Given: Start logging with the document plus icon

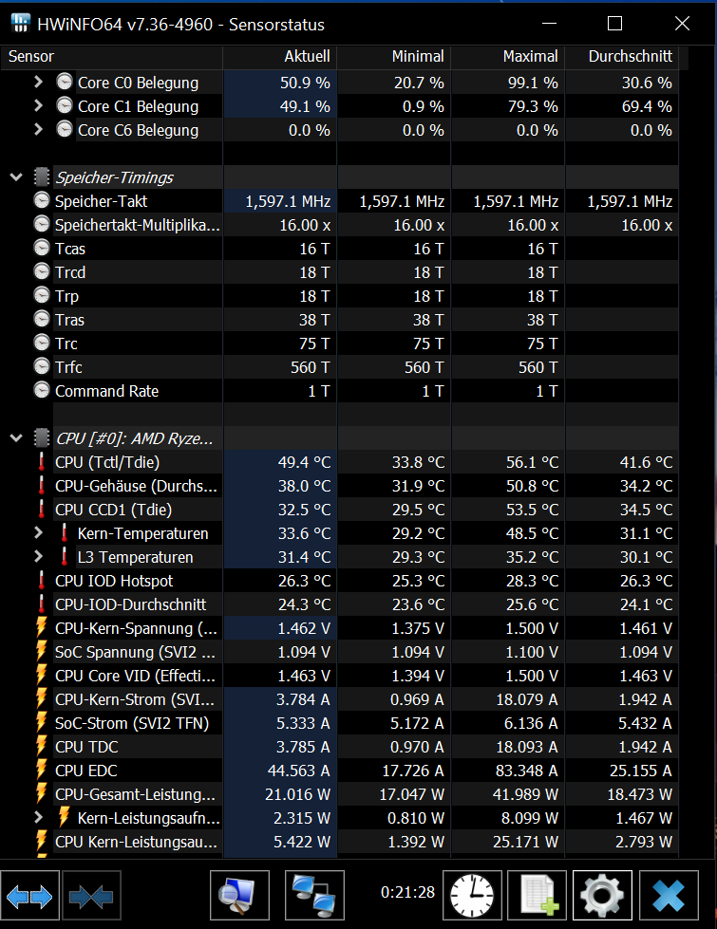Looking at the screenshot, I should 537,896.
